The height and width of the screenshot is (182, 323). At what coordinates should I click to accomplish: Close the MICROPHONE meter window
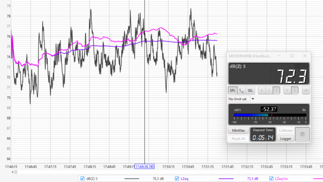pyautogui.click(x=305, y=56)
